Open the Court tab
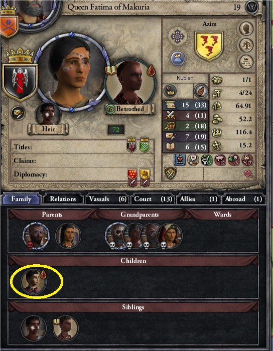The height and width of the screenshot is (351, 273). (x=153, y=199)
